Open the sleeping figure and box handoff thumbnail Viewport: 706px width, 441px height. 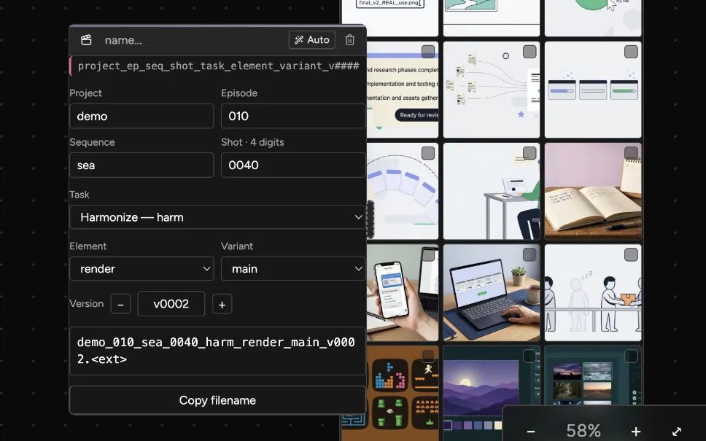(593, 292)
